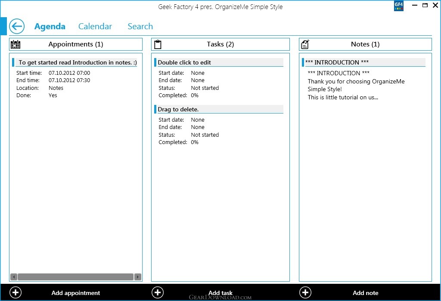Viewport: 441px width, 301px height.
Task: Click Completed 0% under Drag to delete
Action: click(x=195, y=142)
